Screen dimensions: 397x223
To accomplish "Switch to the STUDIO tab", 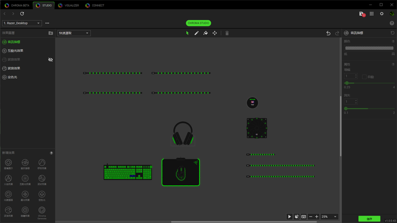I will [44, 5].
